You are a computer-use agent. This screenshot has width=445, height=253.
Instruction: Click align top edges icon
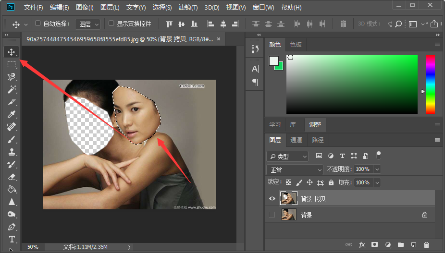tap(169, 24)
